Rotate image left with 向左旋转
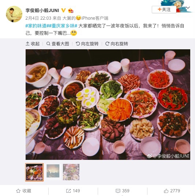Image resolution: width=195 pixels, height=196 pixels. click(87, 44)
